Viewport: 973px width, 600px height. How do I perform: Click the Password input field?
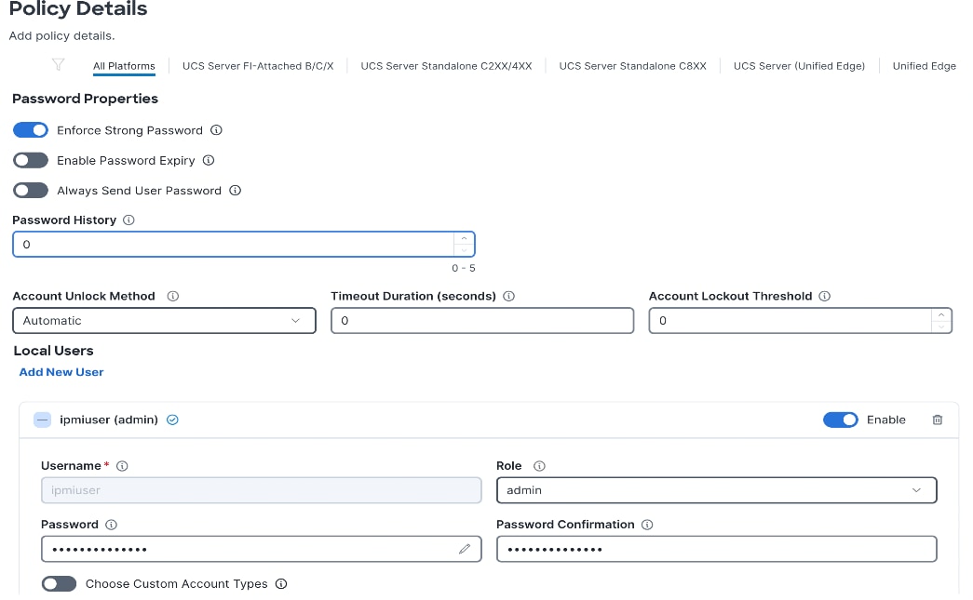click(262, 549)
